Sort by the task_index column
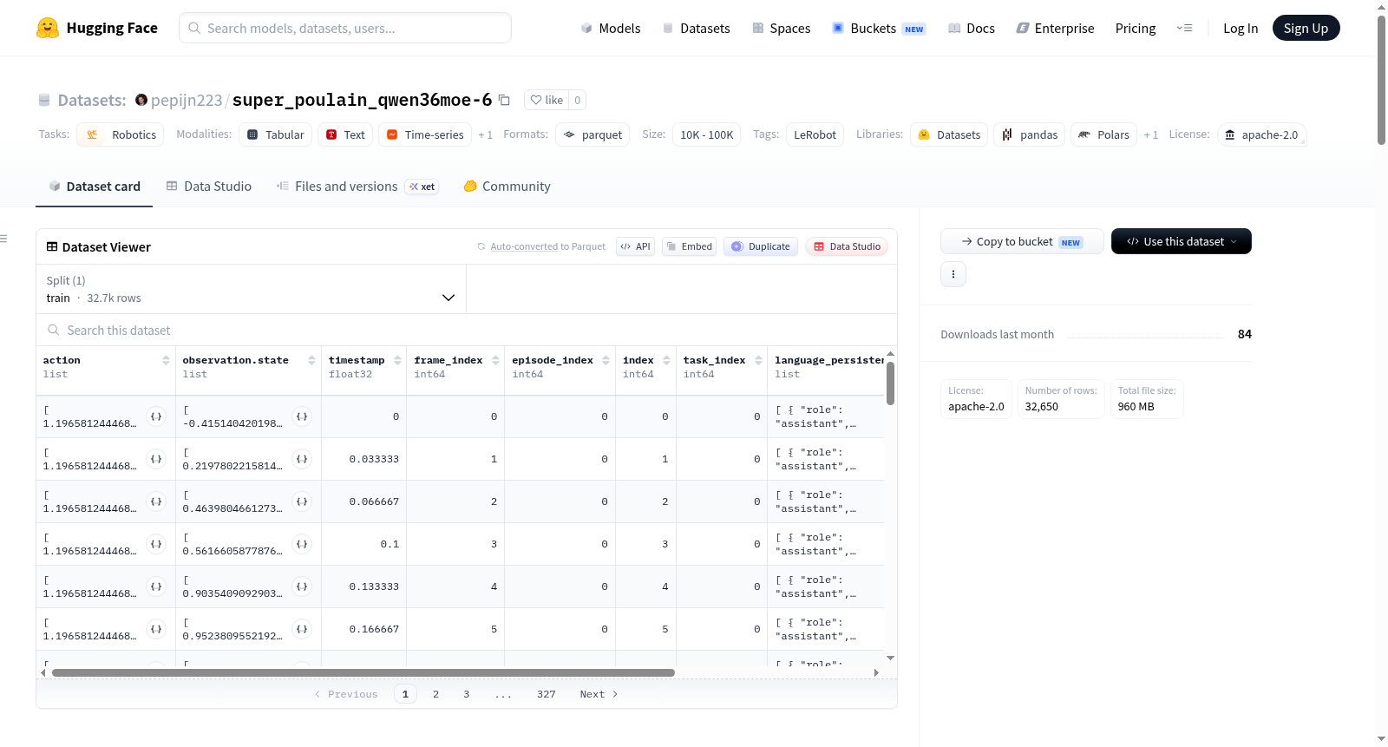Image resolution: width=1388 pixels, height=747 pixels. pos(758,360)
